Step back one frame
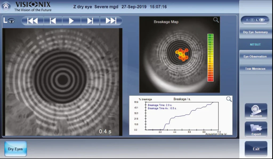 [53, 21]
